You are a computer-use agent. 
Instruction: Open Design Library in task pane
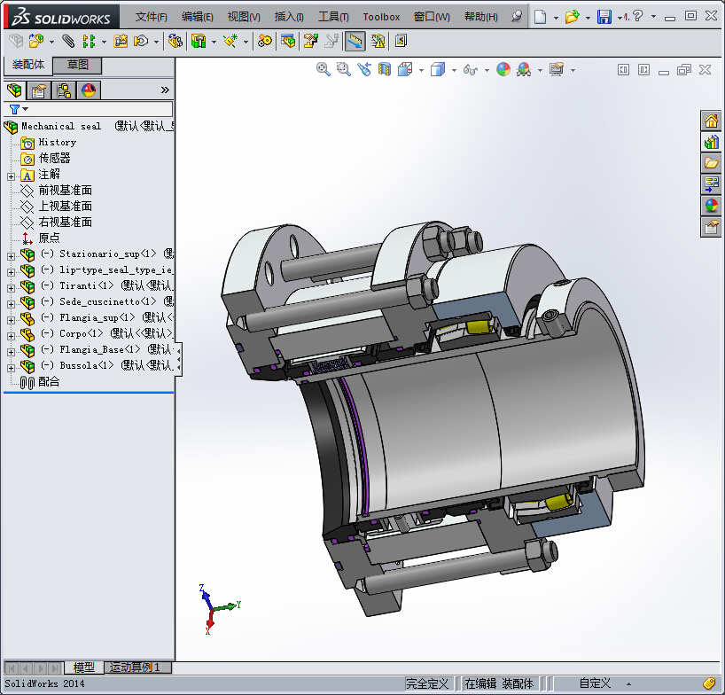[711, 142]
